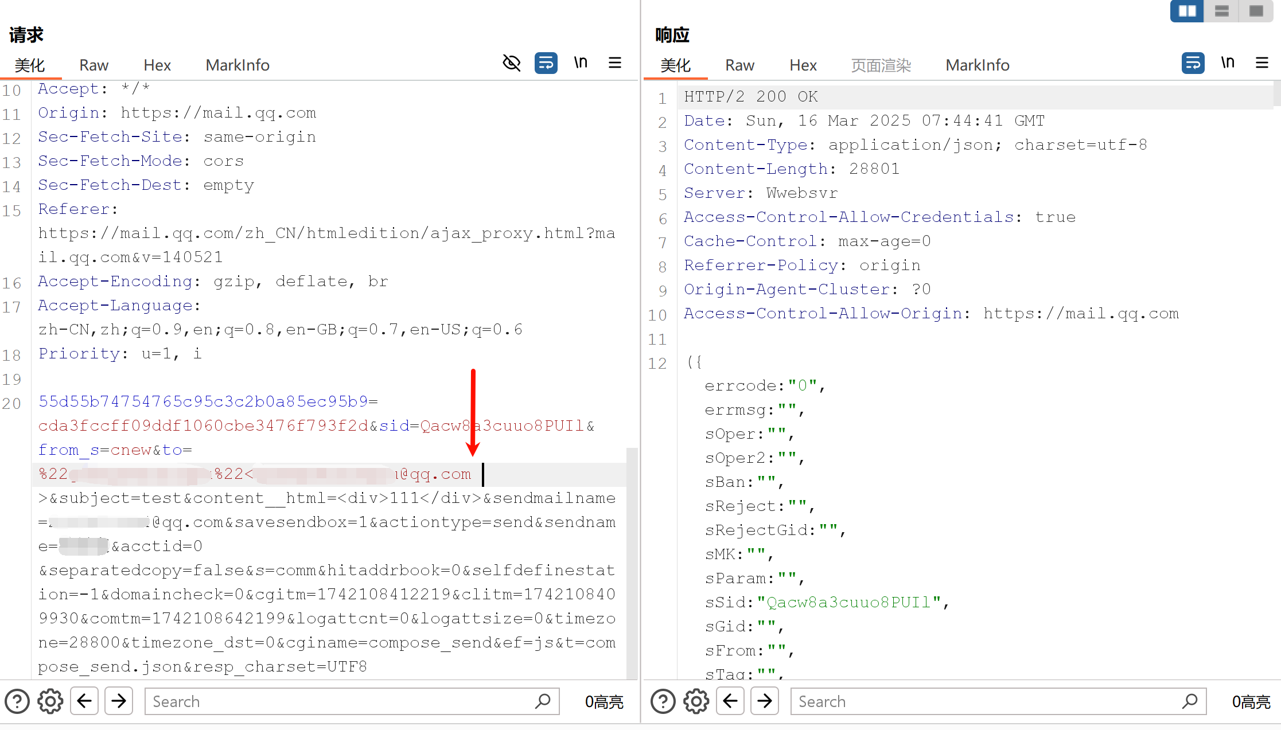
Task: Click 'Cache-Control: max-age=0' response header
Action: tap(807, 241)
